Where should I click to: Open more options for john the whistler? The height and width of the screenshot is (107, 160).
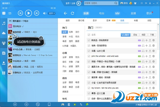coord(154,56)
